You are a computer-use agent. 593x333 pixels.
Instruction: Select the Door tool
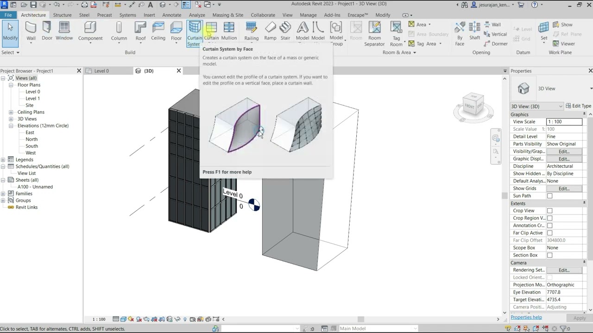click(47, 31)
